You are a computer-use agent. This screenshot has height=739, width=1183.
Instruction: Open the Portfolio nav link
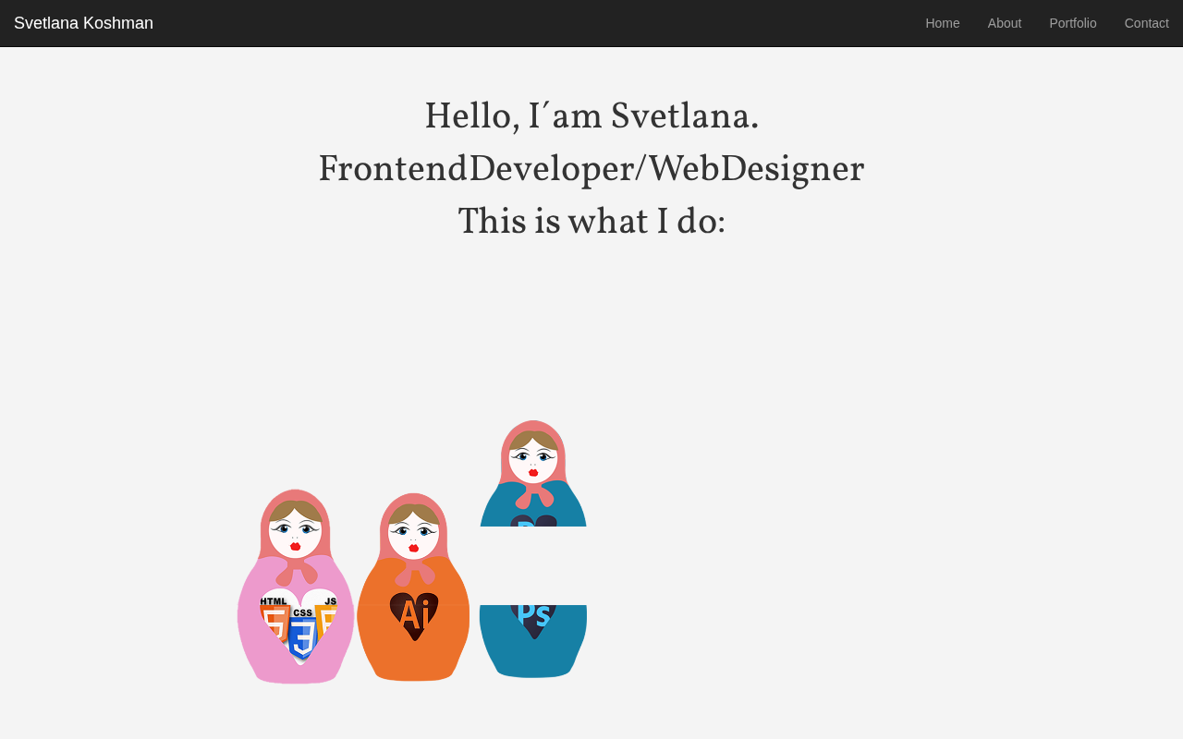[1073, 23]
